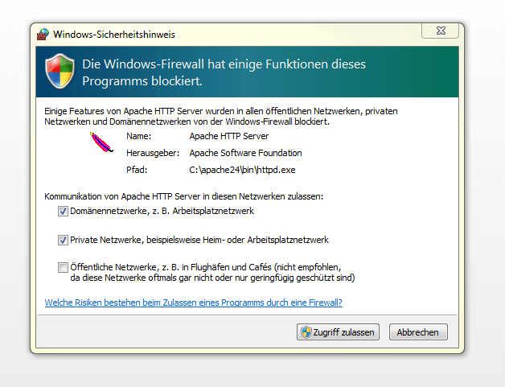Uncheck the Private Netzwerke checkbox
The width and height of the screenshot is (505, 387).
pos(63,240)
